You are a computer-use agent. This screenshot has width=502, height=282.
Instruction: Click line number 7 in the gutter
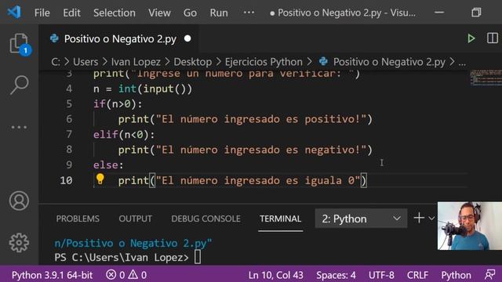[x=69, y=134]
